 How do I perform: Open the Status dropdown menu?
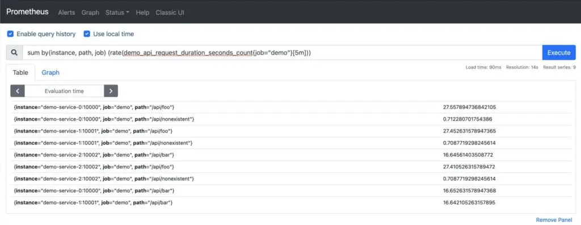point(117,12)
